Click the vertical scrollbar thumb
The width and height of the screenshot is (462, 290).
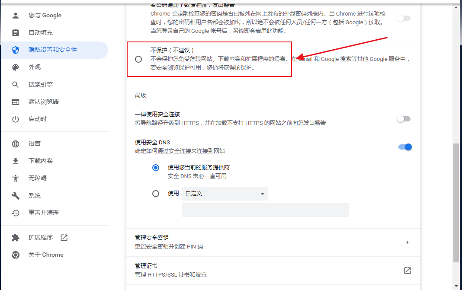456,203
